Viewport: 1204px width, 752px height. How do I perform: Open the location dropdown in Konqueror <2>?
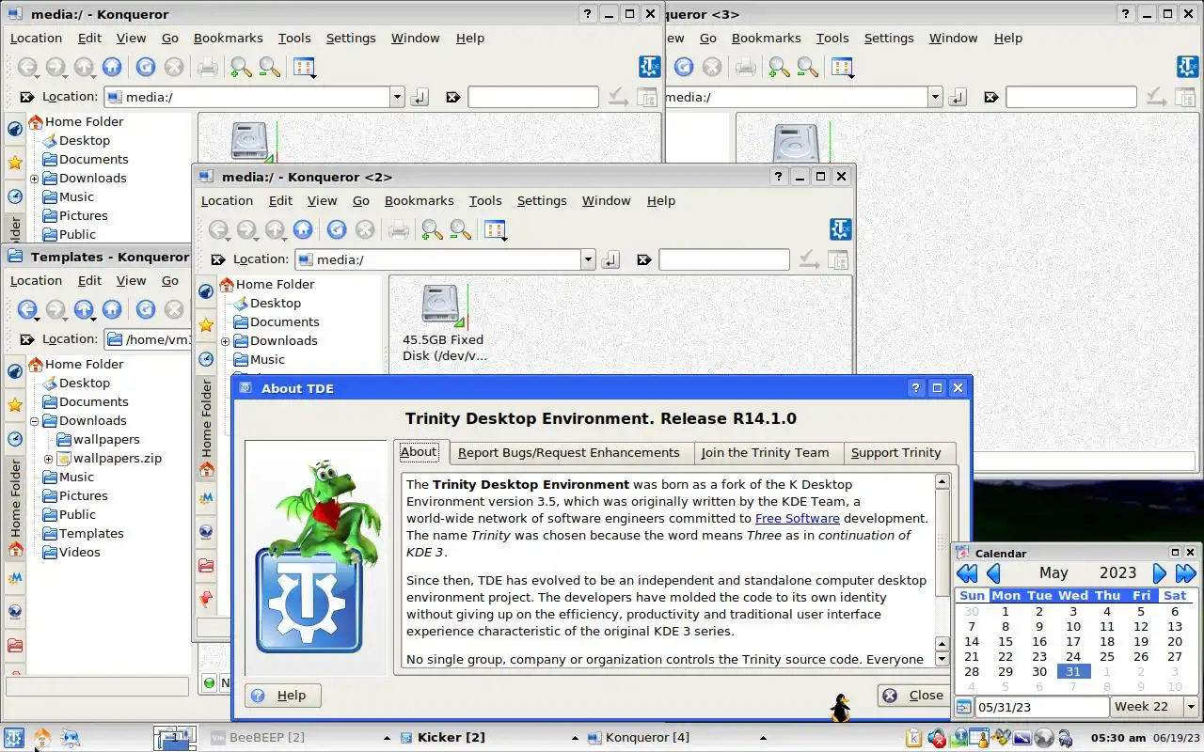coord(588,259)
